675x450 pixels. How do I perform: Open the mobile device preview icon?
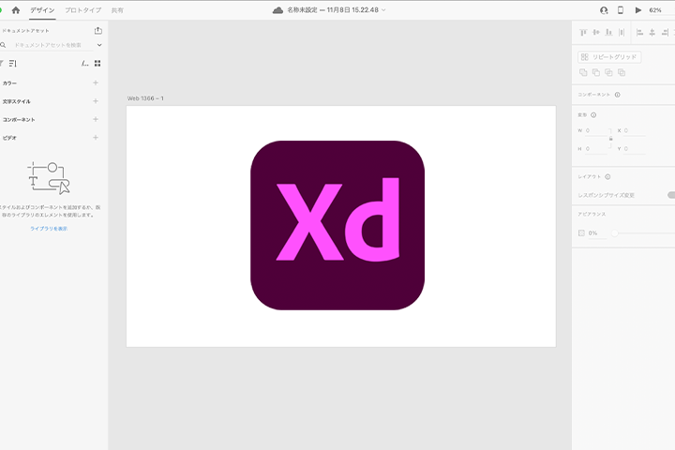tap(621, 10)
